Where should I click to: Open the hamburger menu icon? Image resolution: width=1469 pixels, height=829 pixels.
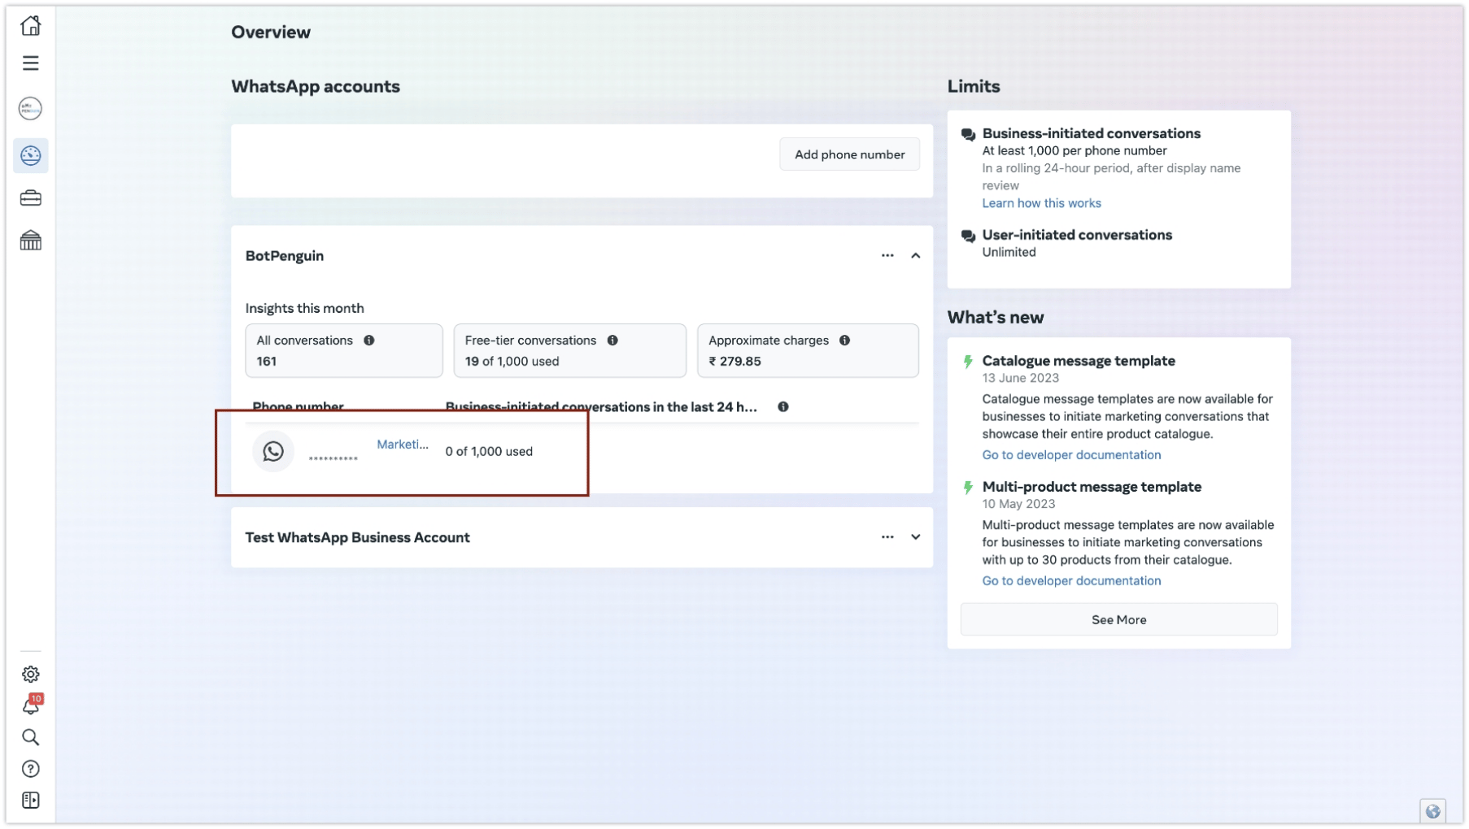click(31, 63)
